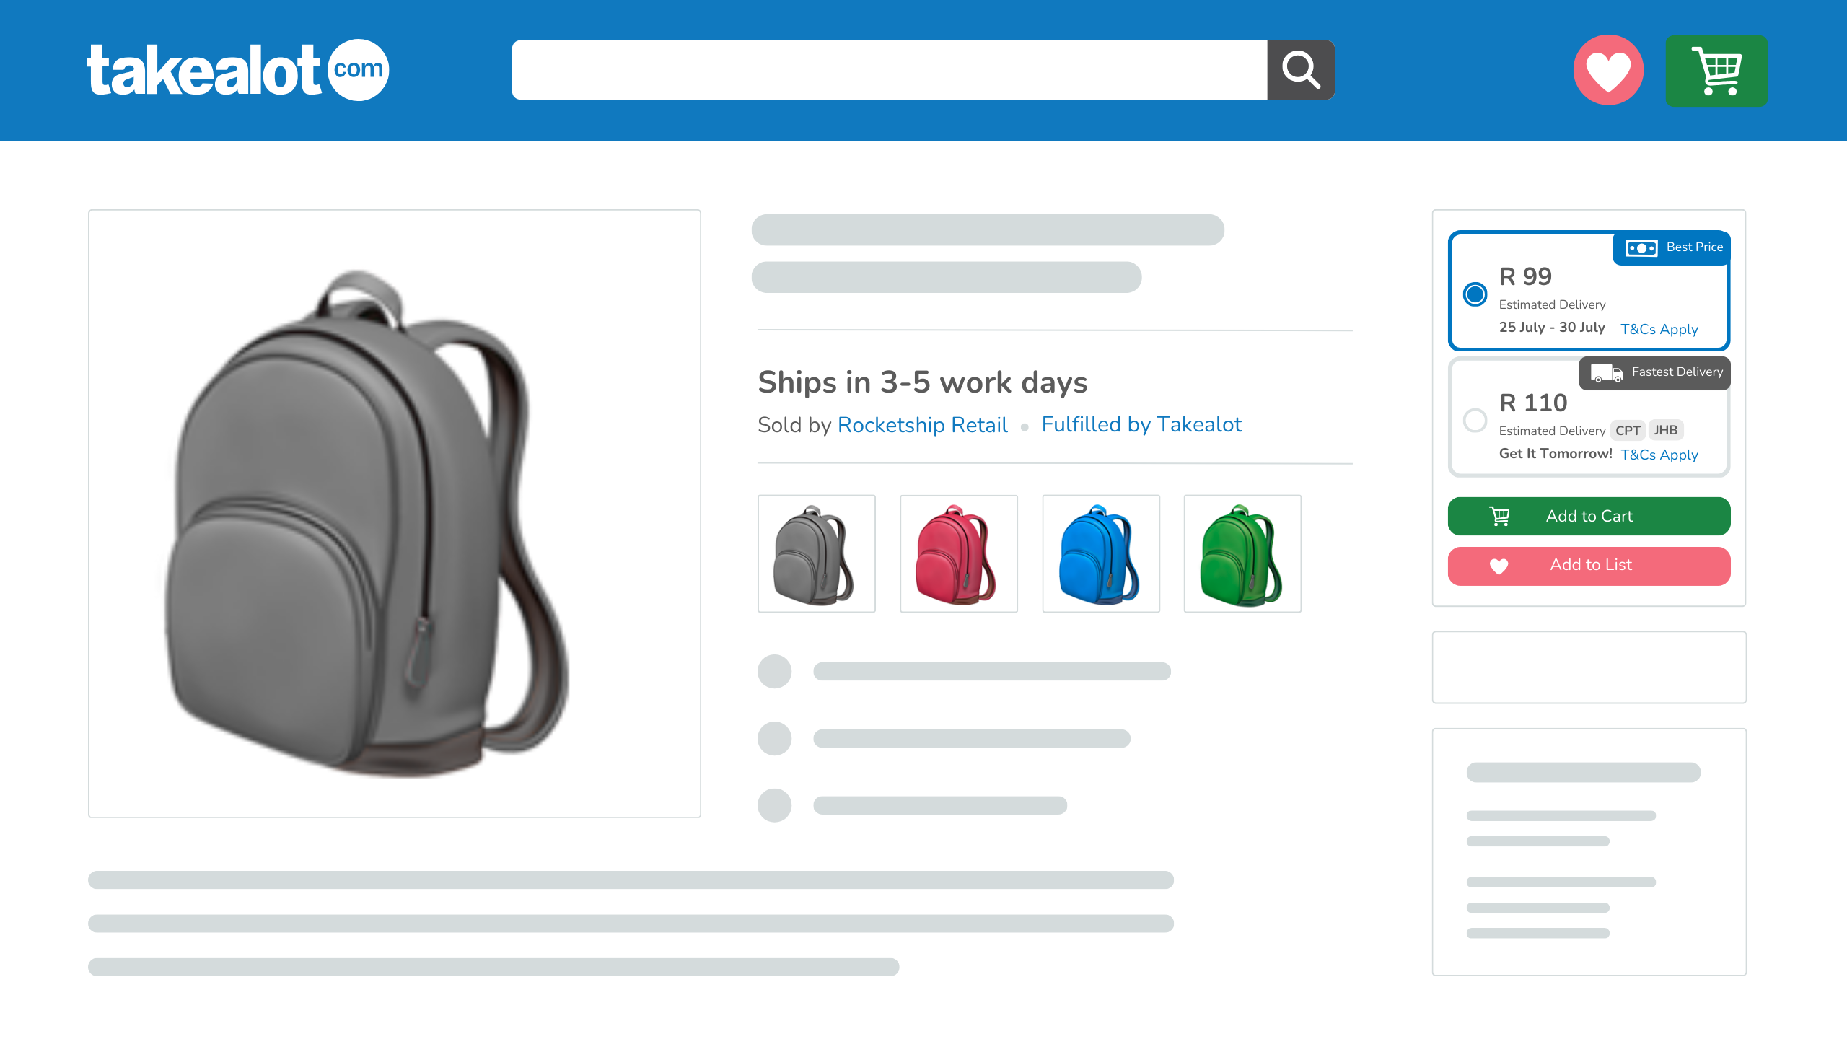Choose the blue backpack colour option
Screen dimensions: 1847x1039
pyautogui.click(x=1101, y=553)
